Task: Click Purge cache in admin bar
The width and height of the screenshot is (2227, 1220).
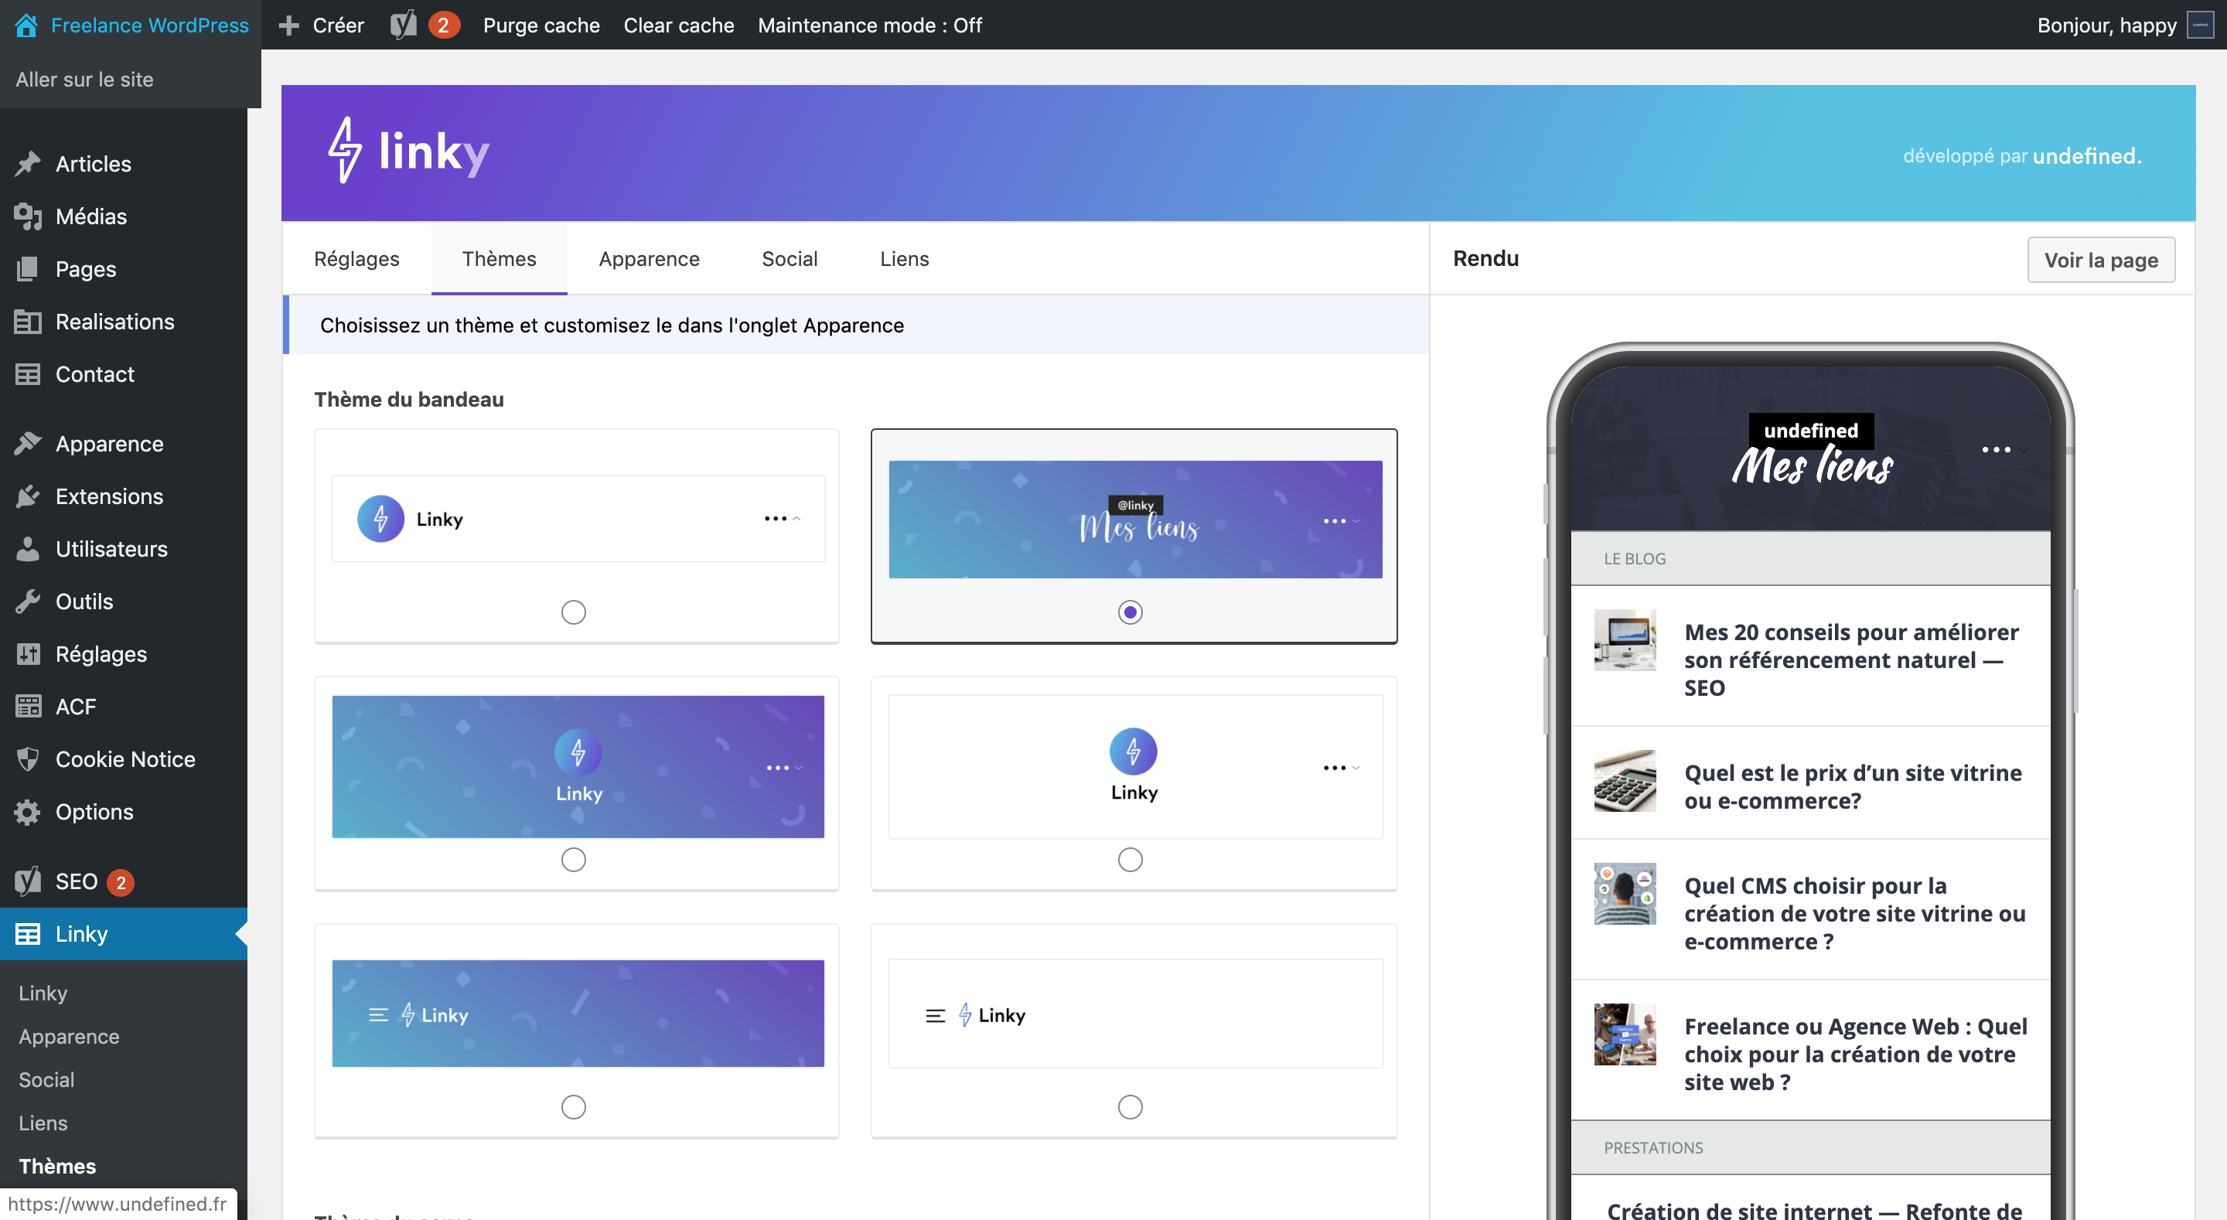Action: [x=541, y=25]
